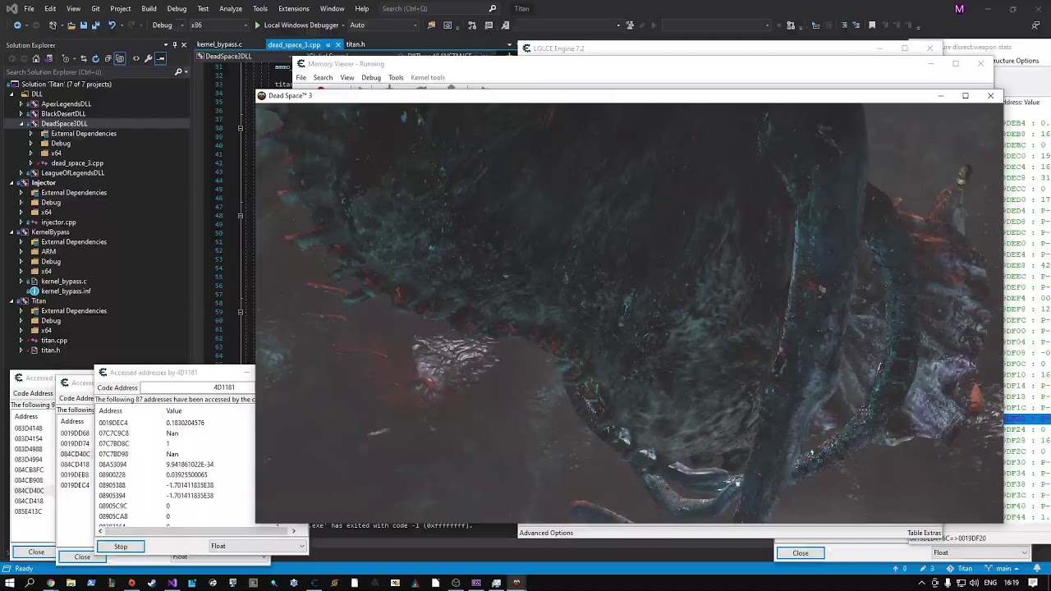Click the Collapse All icon in Solution Explorer
This screenshot has height=591, width=1051.
coord(108,58)
